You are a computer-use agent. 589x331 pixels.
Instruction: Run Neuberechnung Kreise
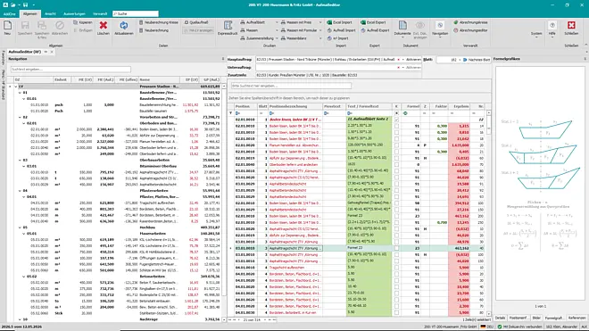point(158,22)
